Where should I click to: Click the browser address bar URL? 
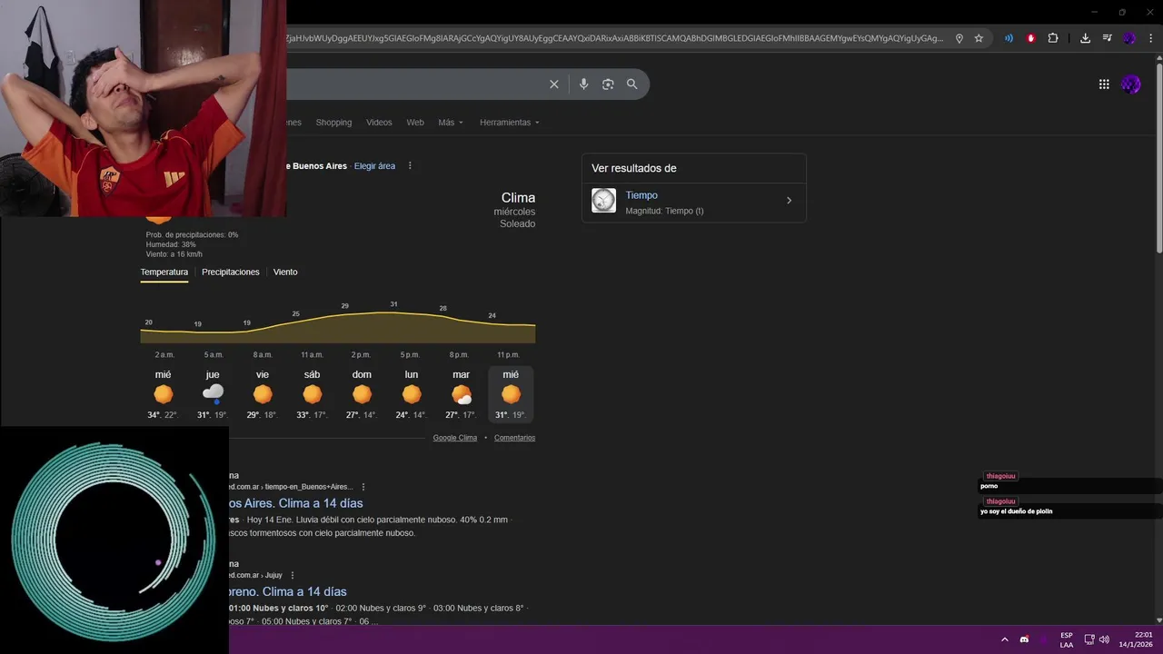tap(614, 38)
